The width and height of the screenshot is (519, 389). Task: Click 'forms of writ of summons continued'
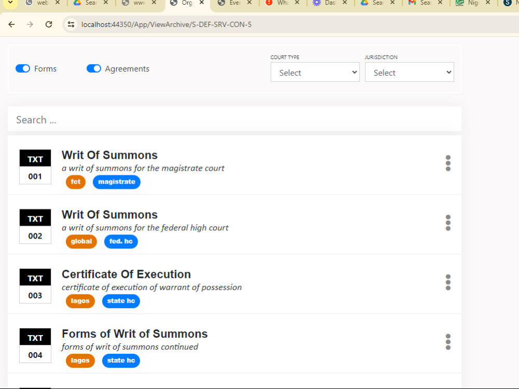point(130,347)
